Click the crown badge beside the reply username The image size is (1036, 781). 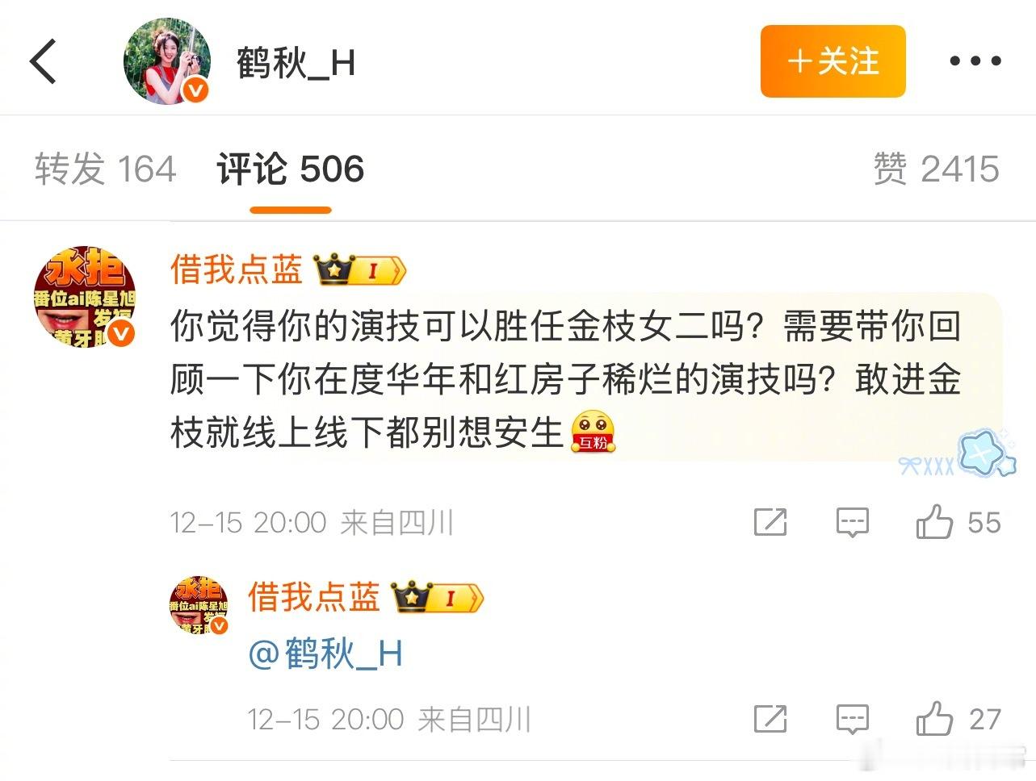point(437,598)
